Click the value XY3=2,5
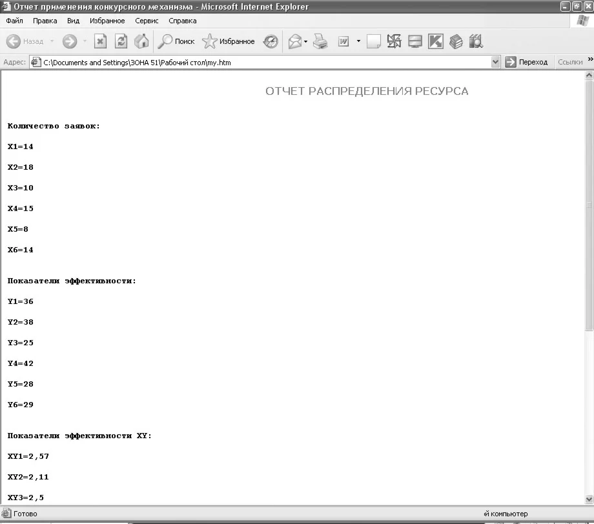Screen dimensions: 594x524 click(26, 498)
